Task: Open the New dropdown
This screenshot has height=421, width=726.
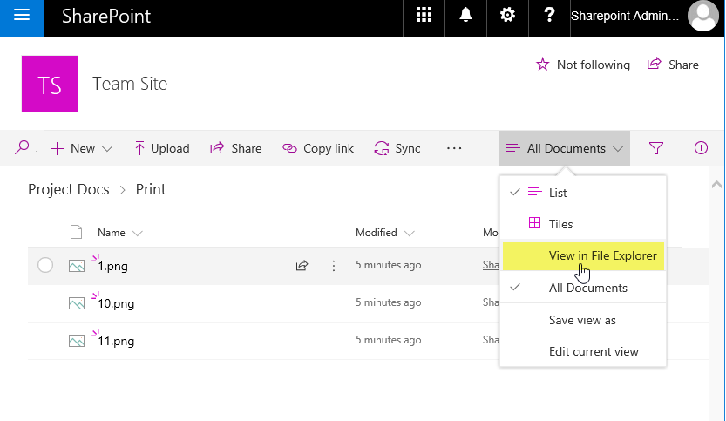Action: coord(82,149)
